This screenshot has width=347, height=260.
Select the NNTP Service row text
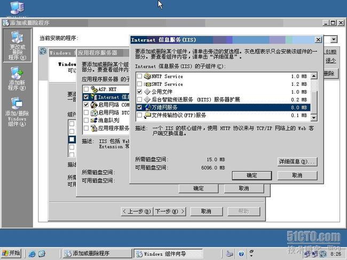[167, 76]
